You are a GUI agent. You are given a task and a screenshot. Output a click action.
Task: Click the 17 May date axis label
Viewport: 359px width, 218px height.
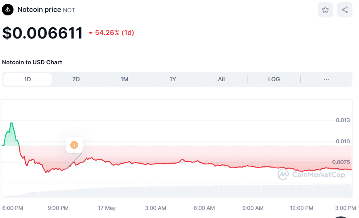pos(107,208)
